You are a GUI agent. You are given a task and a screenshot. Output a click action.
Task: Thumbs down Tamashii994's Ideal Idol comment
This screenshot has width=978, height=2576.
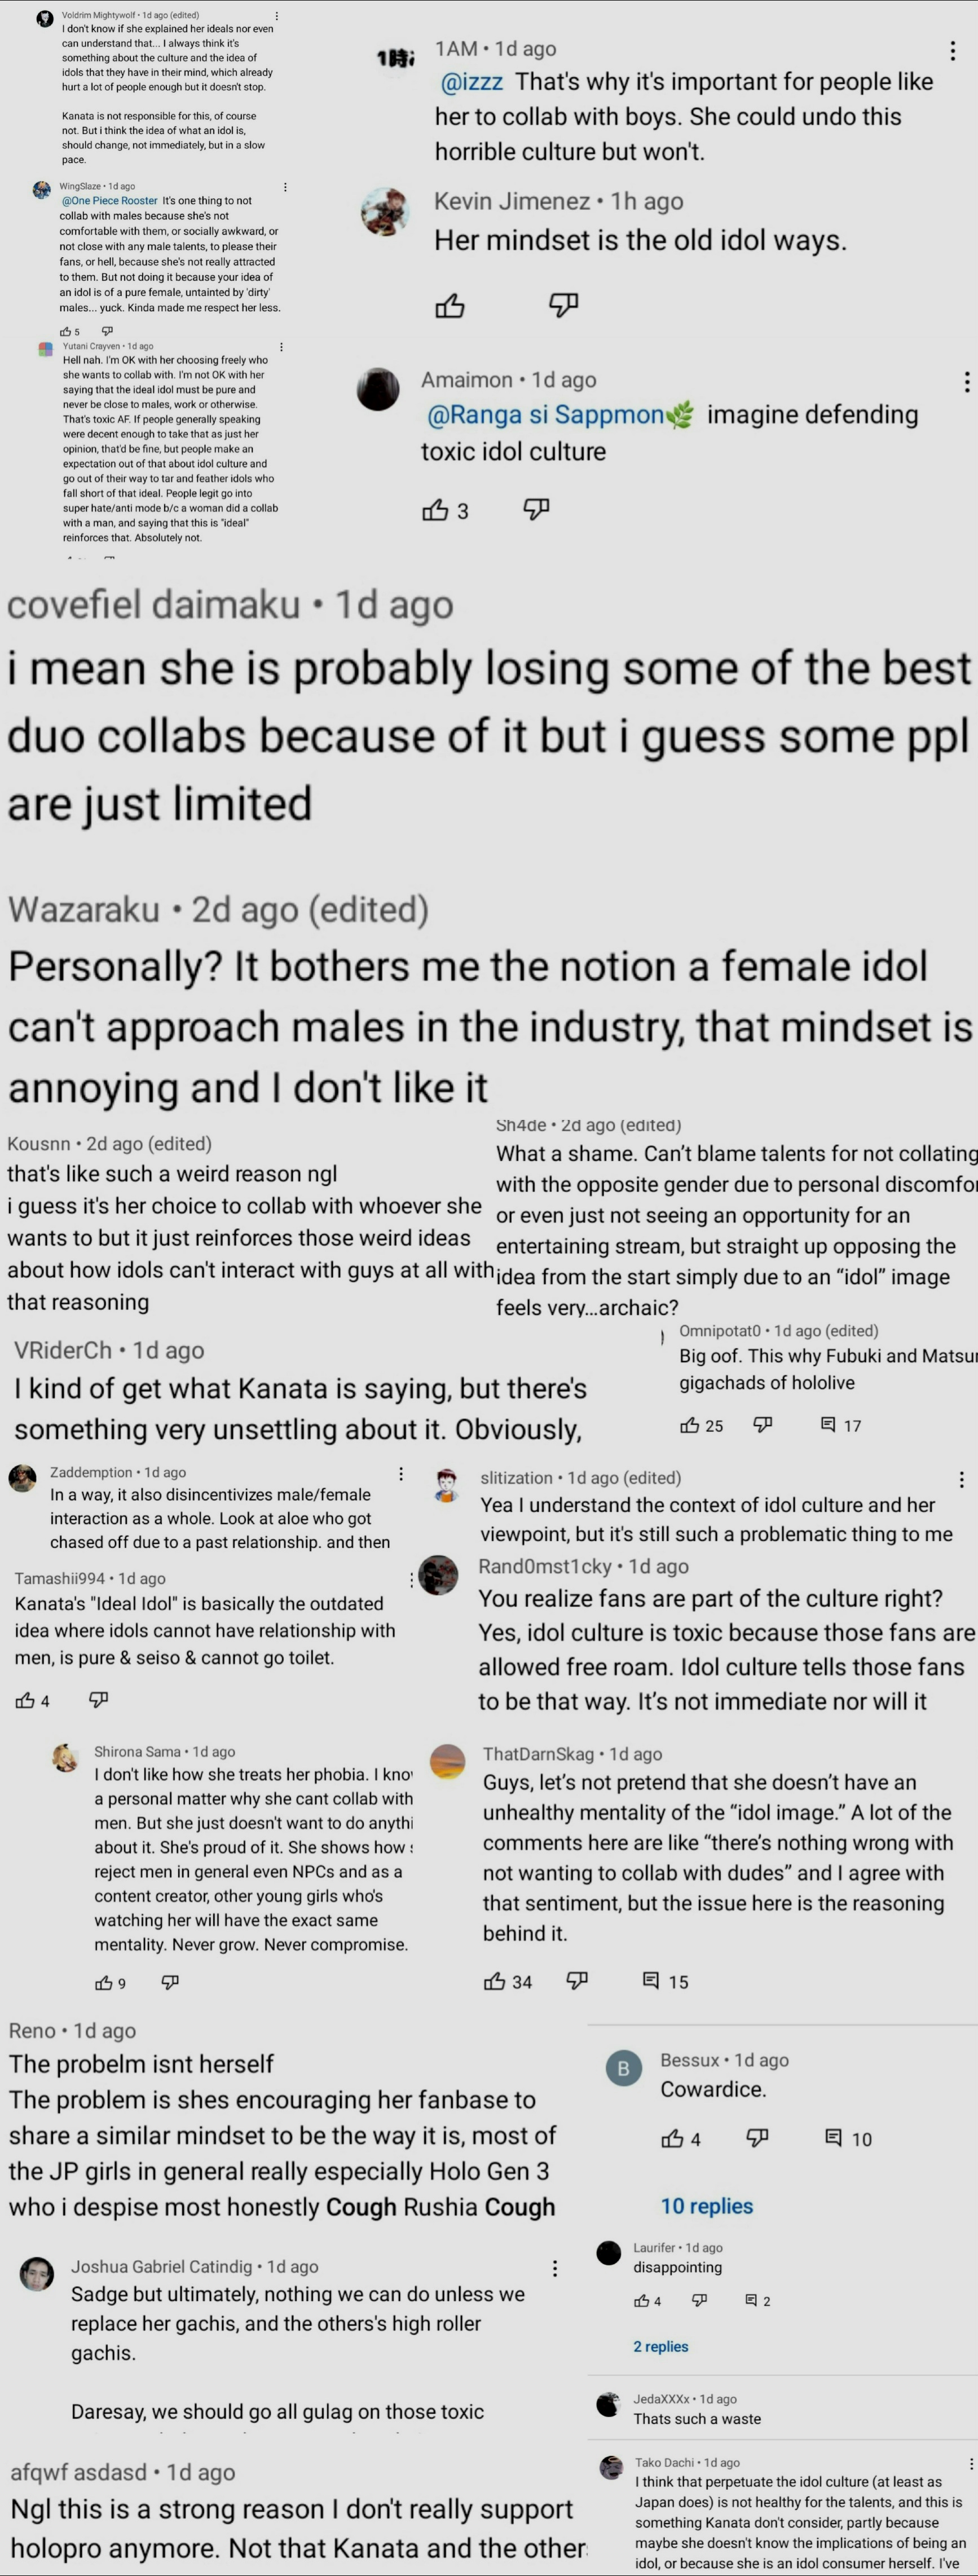tap(98, 1699)
